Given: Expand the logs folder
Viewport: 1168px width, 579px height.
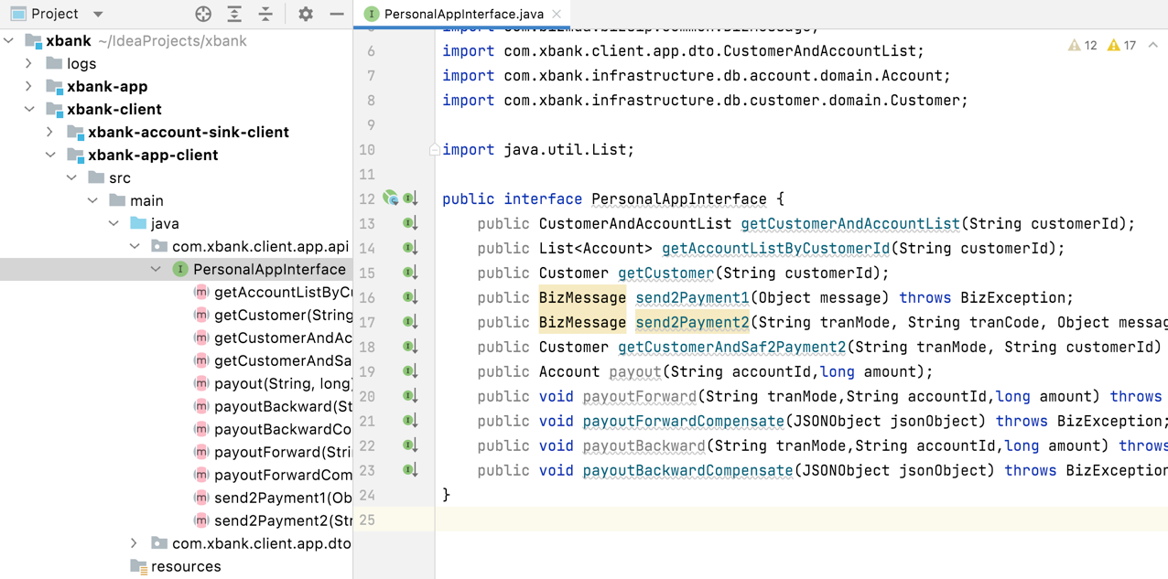Looking at the screenshot, I should [x=29, y=63].
